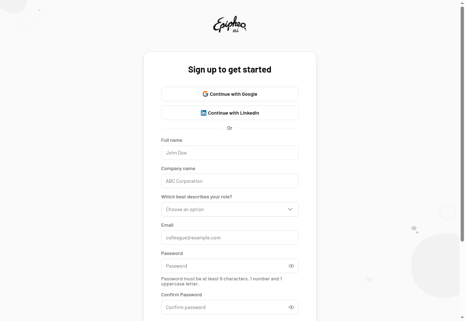
Task: Focus the Full name input field
Action: point(230,153)
